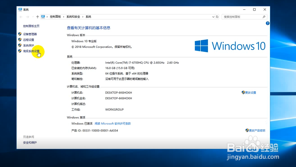
Task: Click 更改产品密钥 link
Action: click(x=257, y=131)
